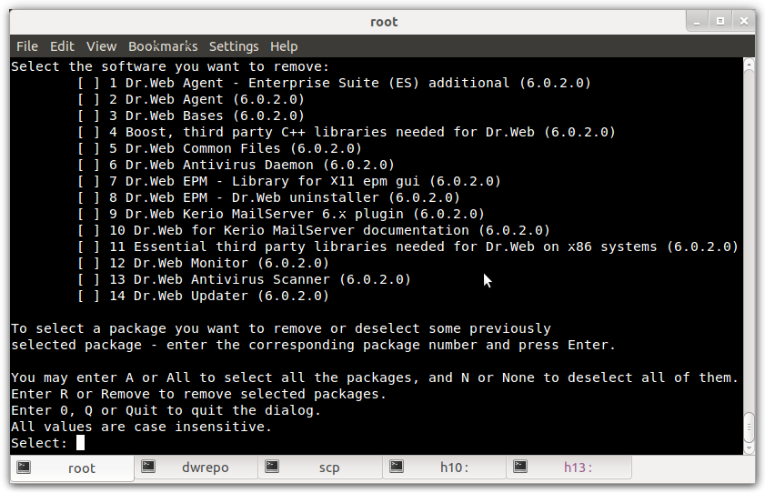Click the vertical scrollbar handle
The height and width of the screenshot is (493, 765).
749,427
